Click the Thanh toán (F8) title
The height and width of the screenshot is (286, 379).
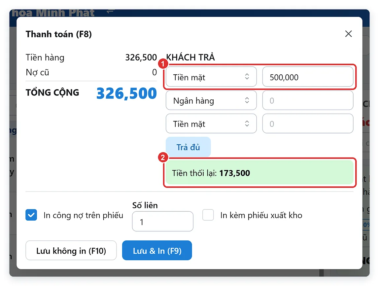59,34
